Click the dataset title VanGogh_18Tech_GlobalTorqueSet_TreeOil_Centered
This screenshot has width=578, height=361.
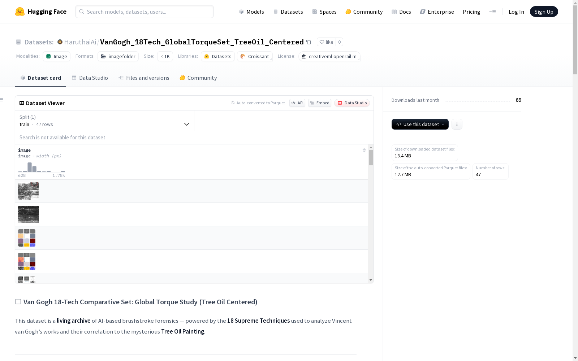click(x=202, y=42)
